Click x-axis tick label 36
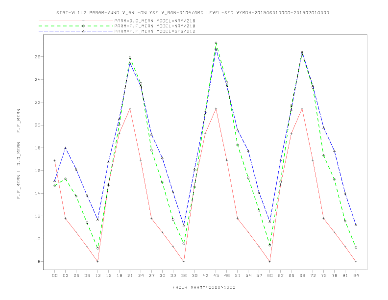This screenshot has height=300, width=388. click(184, 275)
